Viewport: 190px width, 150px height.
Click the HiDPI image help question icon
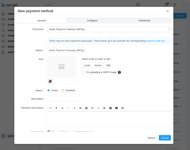(119, 72)
